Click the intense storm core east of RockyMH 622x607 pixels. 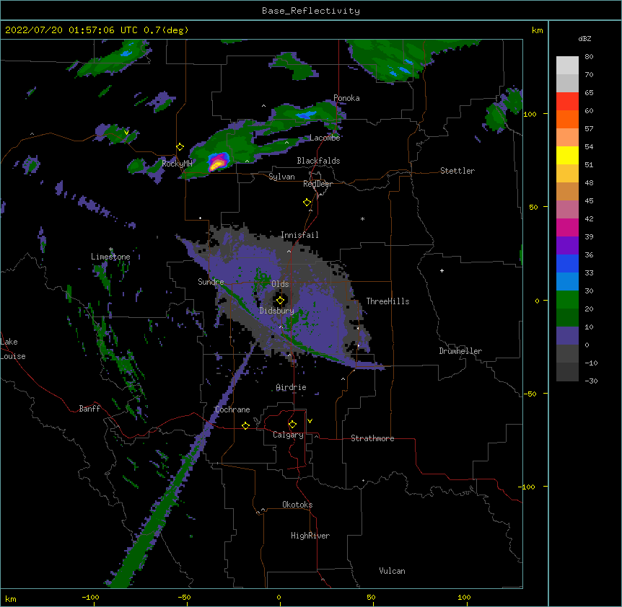(217, 162)
